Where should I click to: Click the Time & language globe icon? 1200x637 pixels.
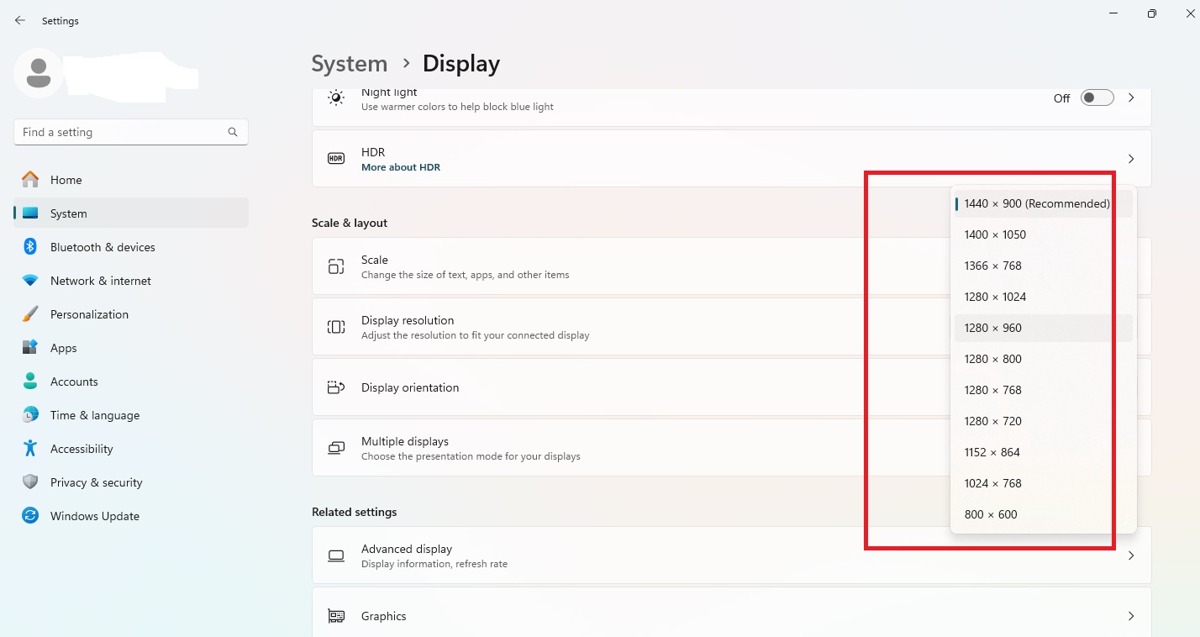click(30, 415)
